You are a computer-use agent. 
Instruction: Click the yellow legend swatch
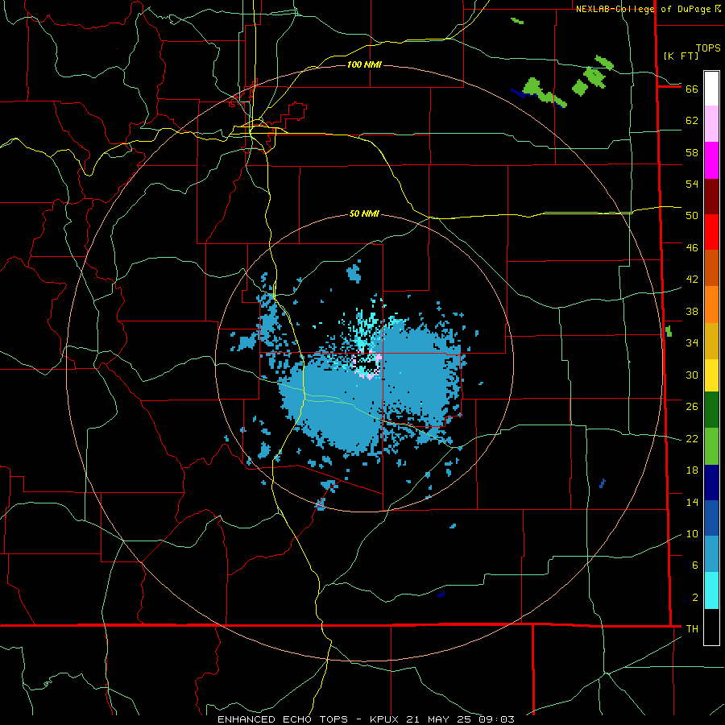click(x=711, y=375)
